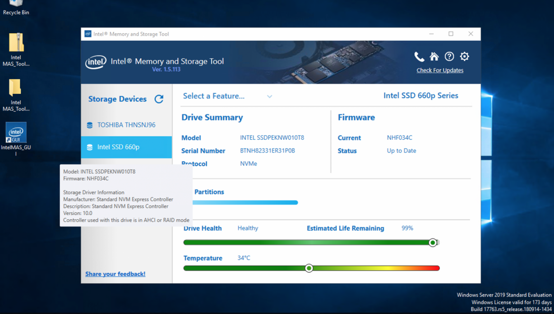Click the Ver. 1.5.113 version text
554x314 pixels.
point(166,70)
